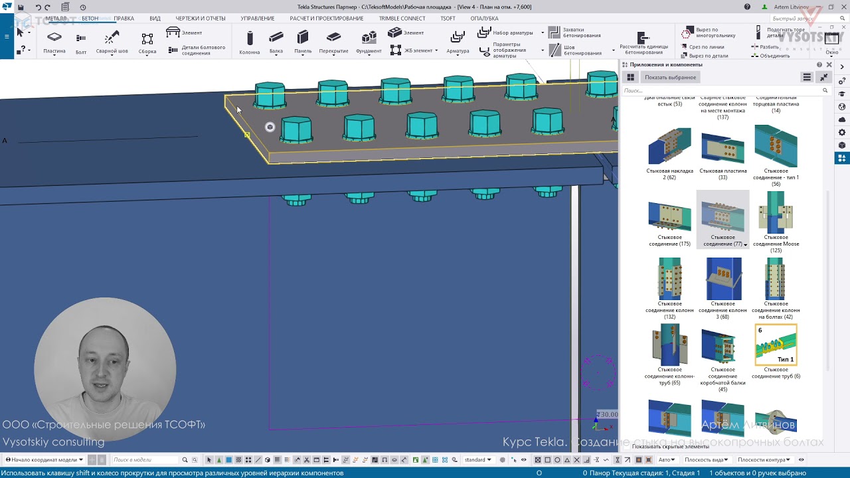Create a concrete Элемент item
850x478 pixels.
tap(406, 33)
